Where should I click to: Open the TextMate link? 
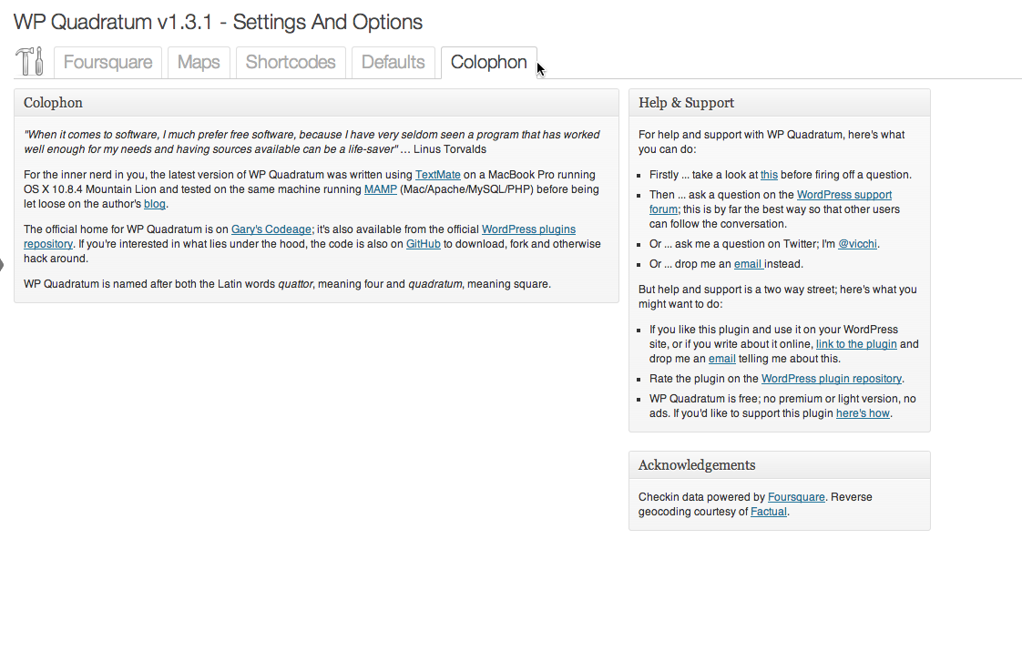[438, 175]
